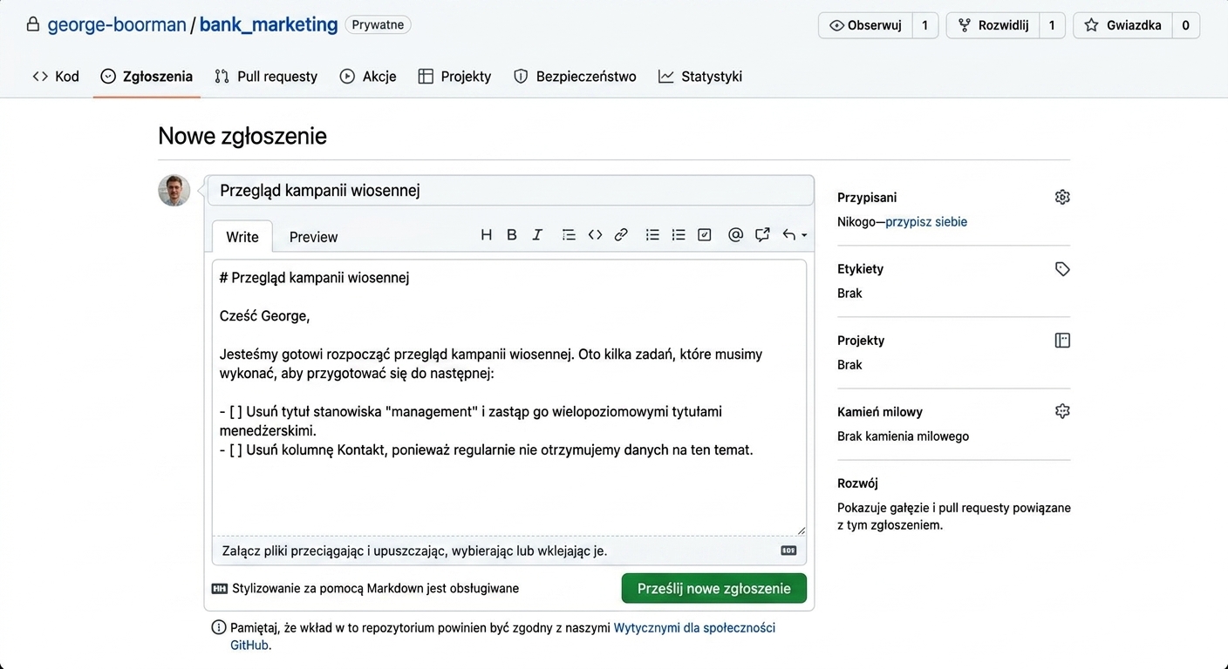Click inside the issue body text area
The image size is (1228, 669).
coord(509,397)
